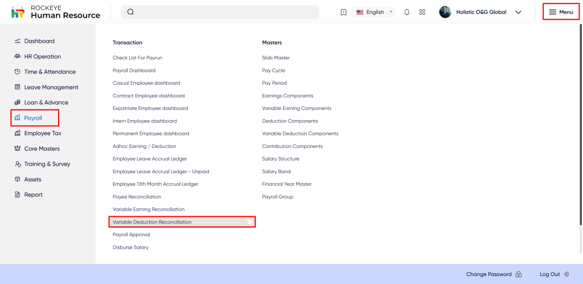Expand the Holistic O&G Global account chevron
This screenshot has height=284, width=583.
click(518, 12)
